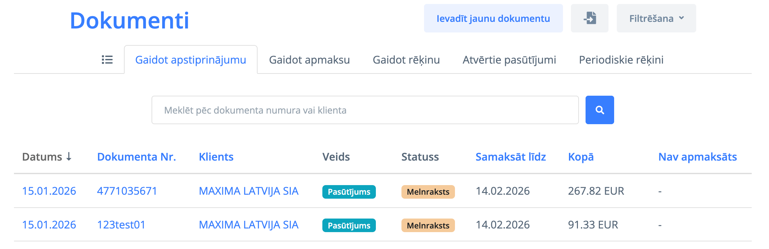Open the Gaidot rēķinu tab
This screenshot has width=769, height=249.
click(x=406, y=60)
